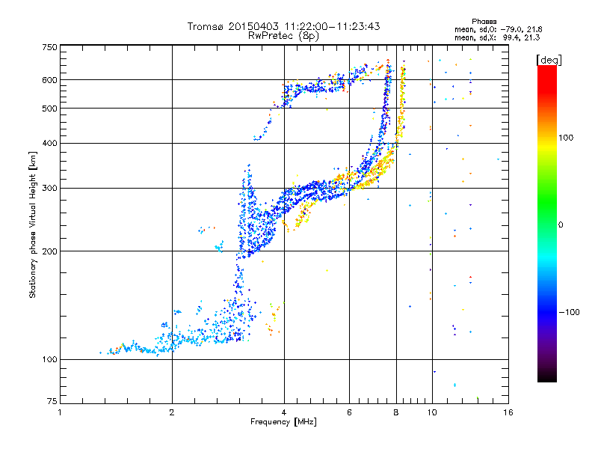This screenshot has height=449, width=598.
Task: Click the colorbar tick label '0'
Action: [x=561, y=225]
